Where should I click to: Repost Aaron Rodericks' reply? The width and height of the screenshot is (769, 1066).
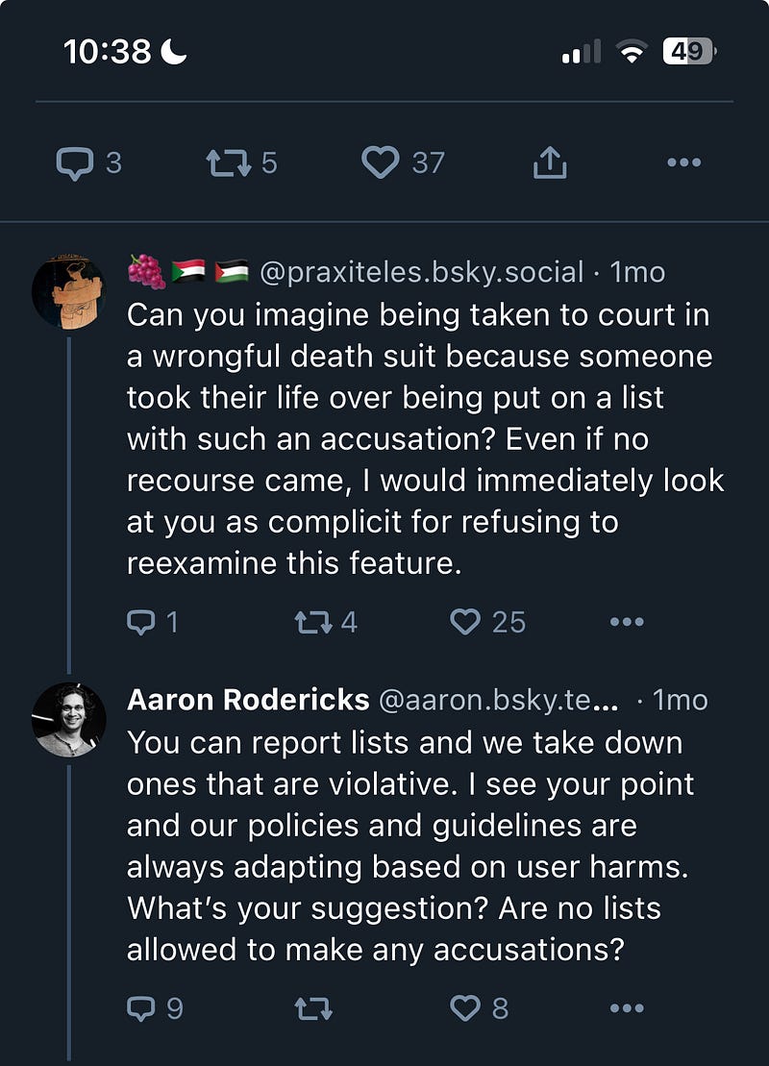313,1008
